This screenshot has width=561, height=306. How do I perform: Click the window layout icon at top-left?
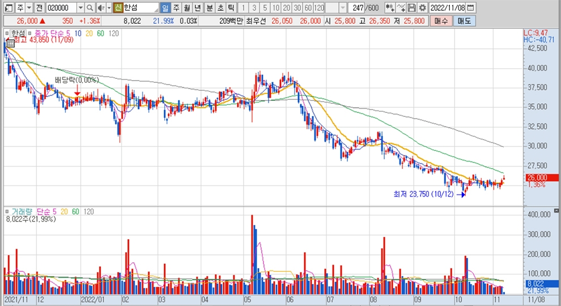point(7,7)
